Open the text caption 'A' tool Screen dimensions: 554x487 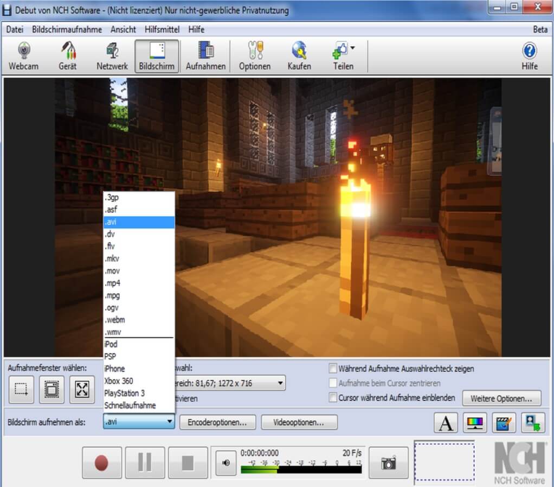(x=446, y=423)
